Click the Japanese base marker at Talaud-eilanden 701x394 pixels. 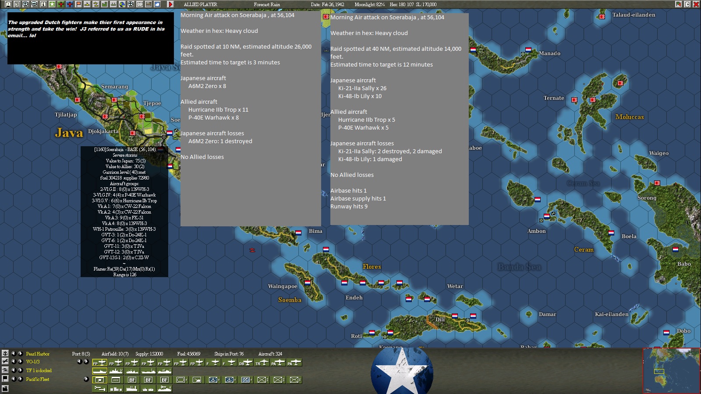(x=602, y=17)
